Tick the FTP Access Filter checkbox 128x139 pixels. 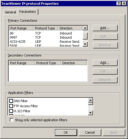11,106
